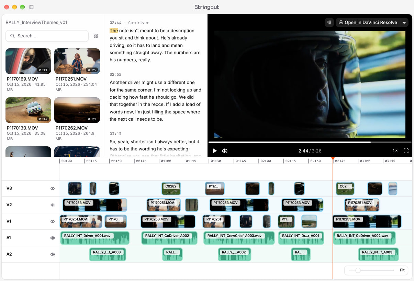Mute the A1 audio track

(x=53, y=238)
